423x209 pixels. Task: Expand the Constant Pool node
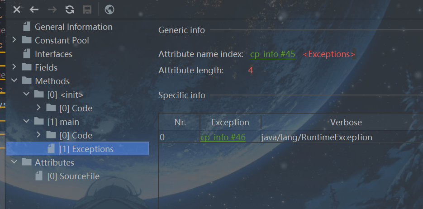click(14, 40)
